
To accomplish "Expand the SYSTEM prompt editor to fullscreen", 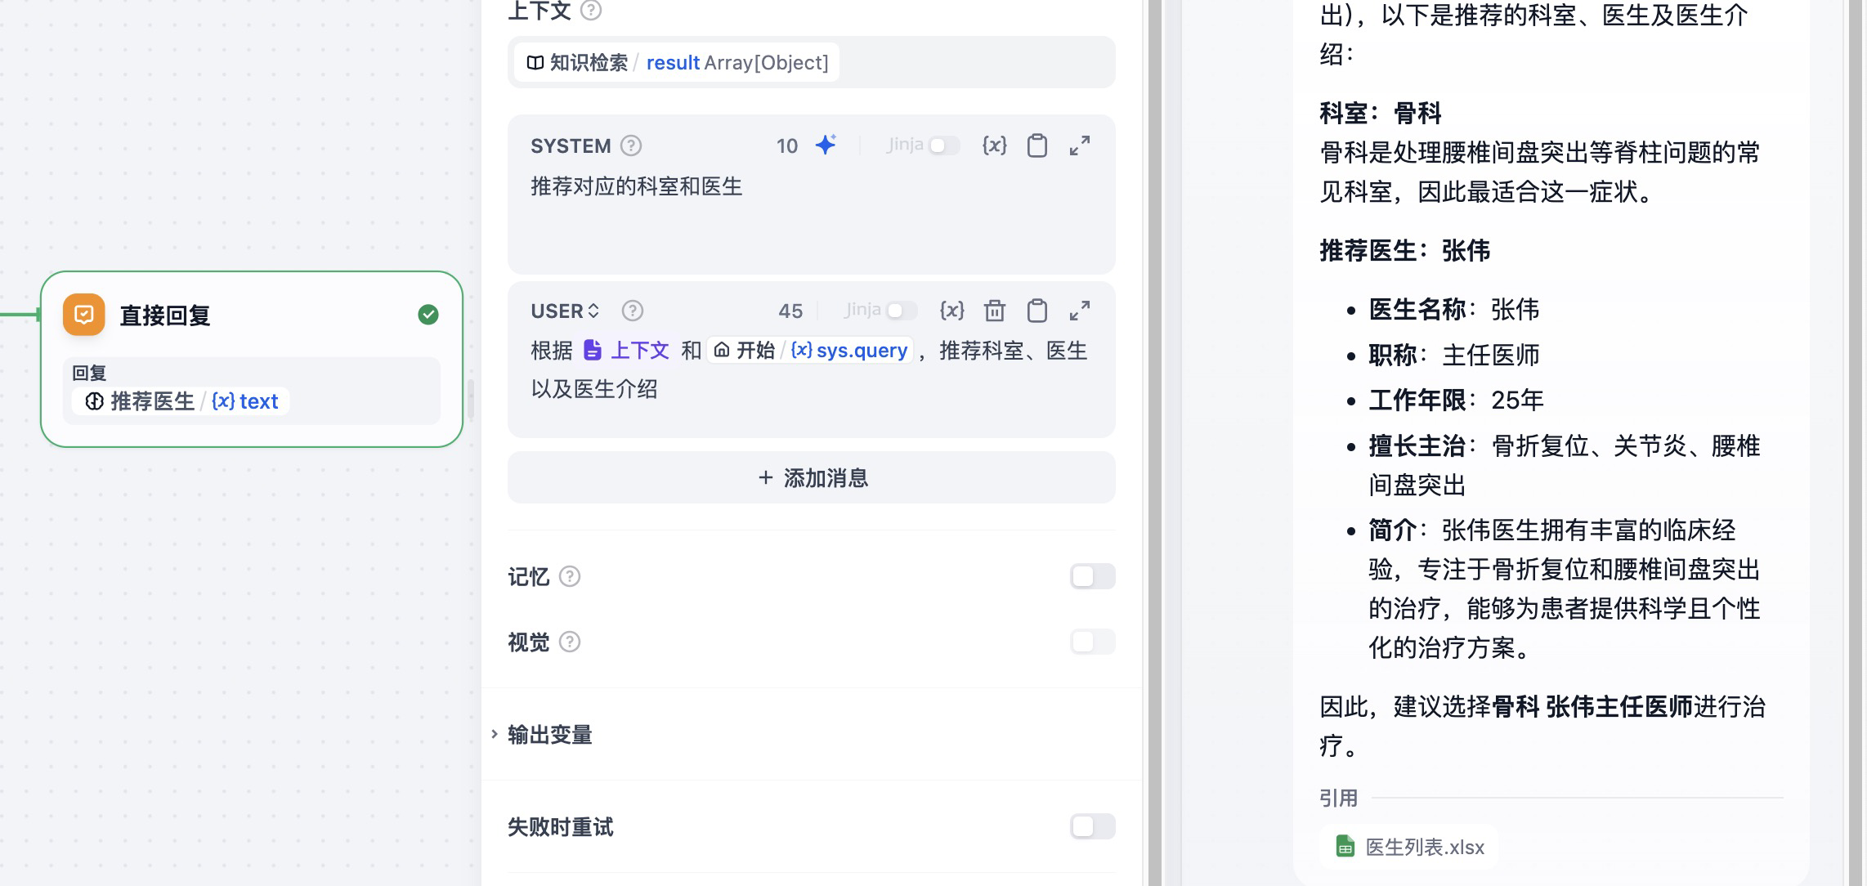I will tap(1079, 145).
